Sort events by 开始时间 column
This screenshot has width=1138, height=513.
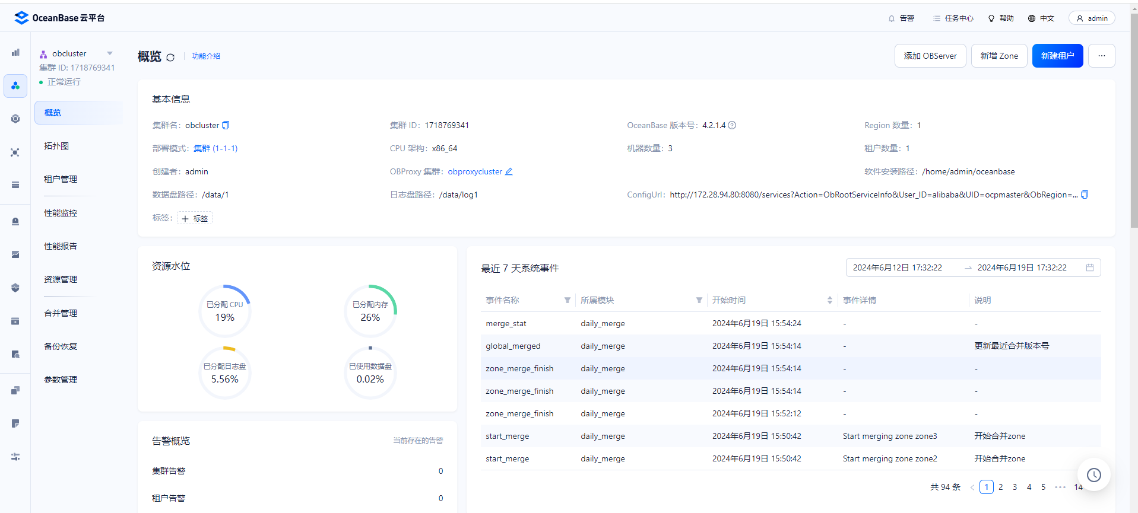(829, 300)
